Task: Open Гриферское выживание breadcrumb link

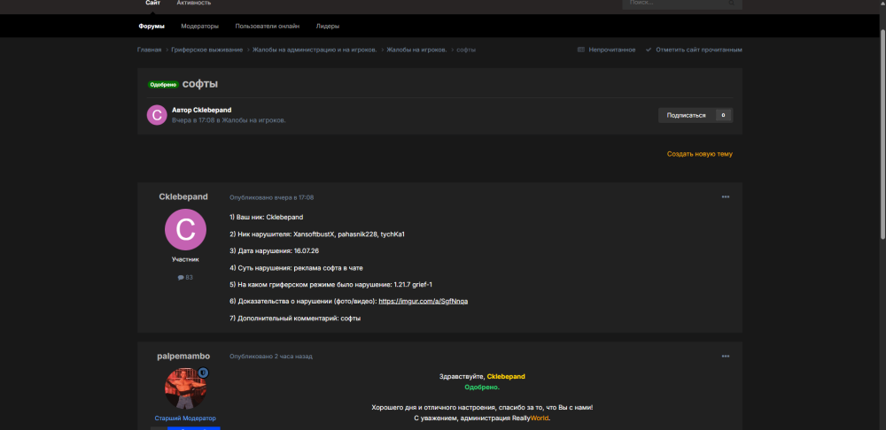Action: click(207, 50)
